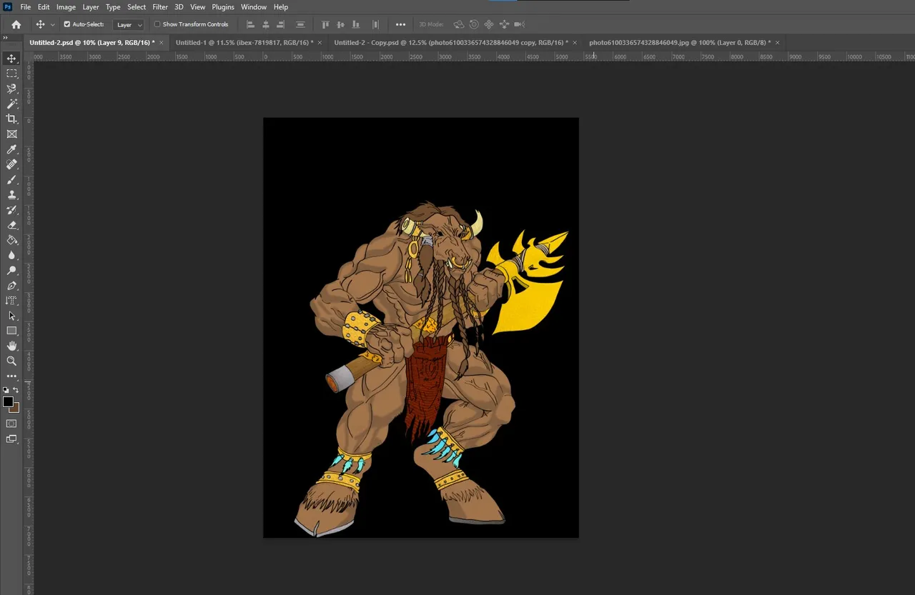
Task: Select the Hand tool
Action: tap(11, 346)
